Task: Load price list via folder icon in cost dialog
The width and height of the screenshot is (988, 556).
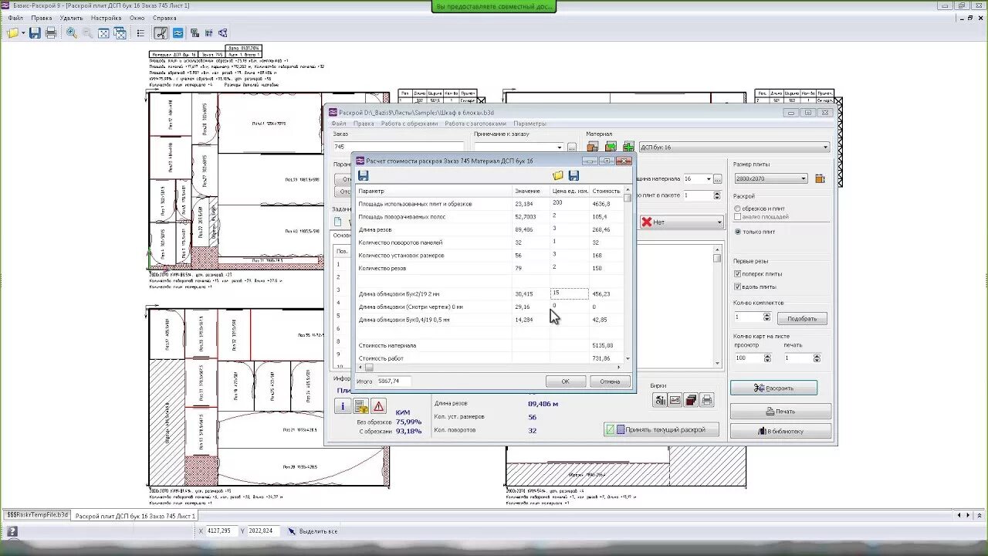Action: pyautogui.click(x=558, y=176)
